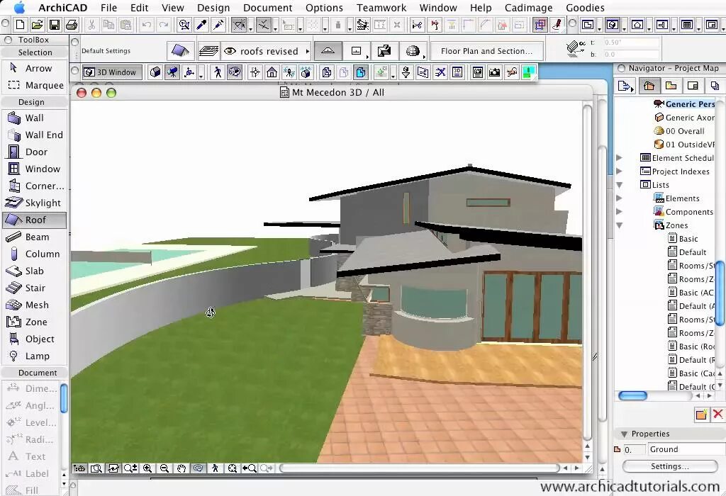Open the Apple menu
This screenshot has width=726, height=496.
point(18,8)
